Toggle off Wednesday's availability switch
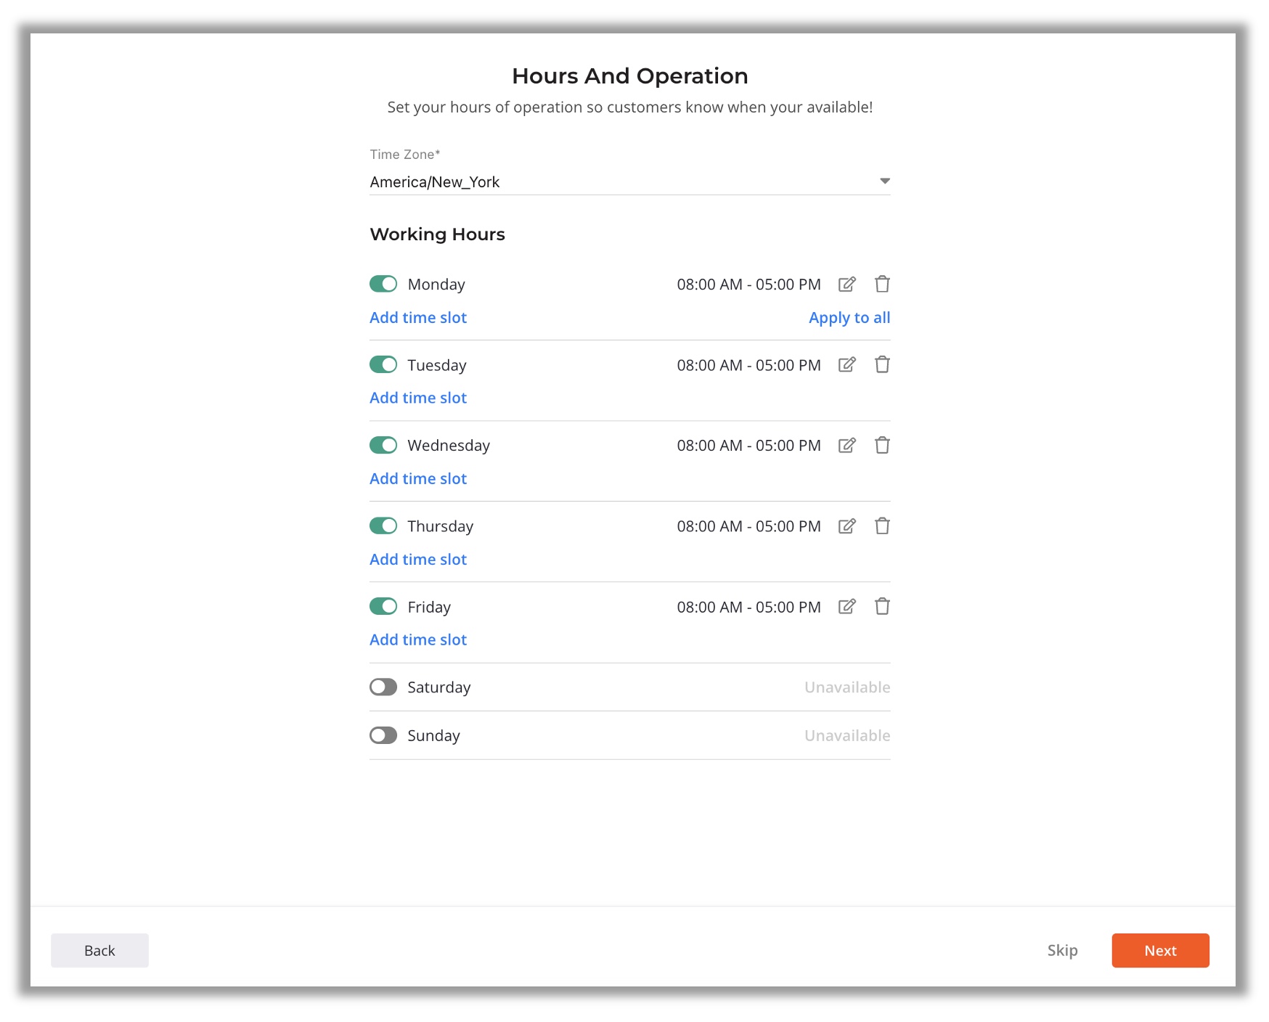Image resolution: width=1269 pixels, height=1022 pixels. pos(383,445)
